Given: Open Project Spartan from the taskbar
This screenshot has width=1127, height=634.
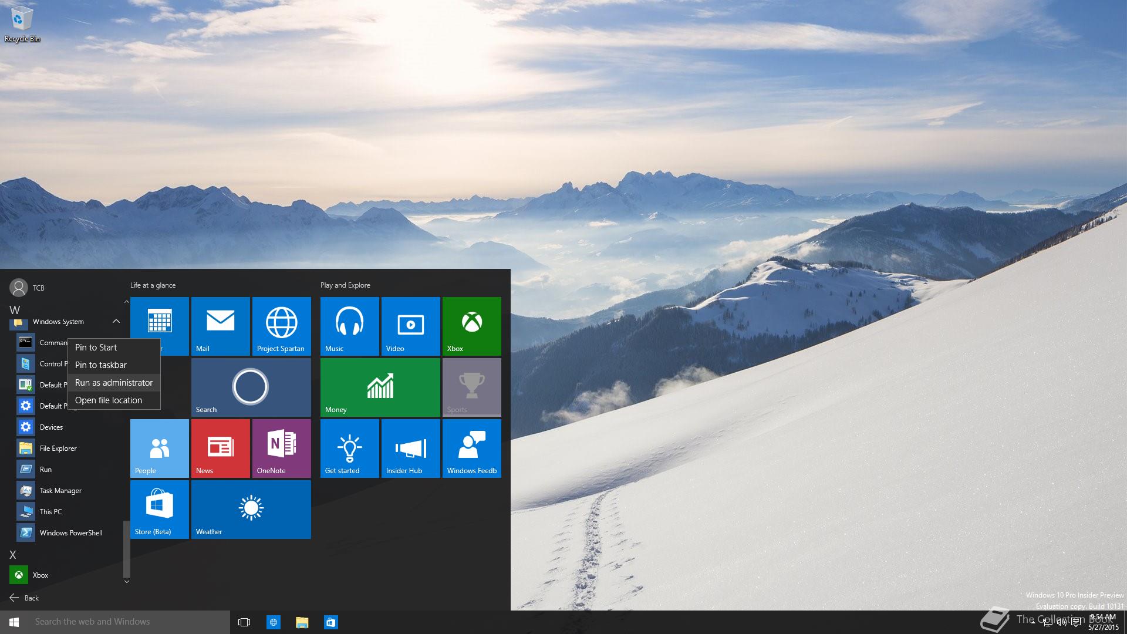Looking at the screenshot, I should [273, 622].
